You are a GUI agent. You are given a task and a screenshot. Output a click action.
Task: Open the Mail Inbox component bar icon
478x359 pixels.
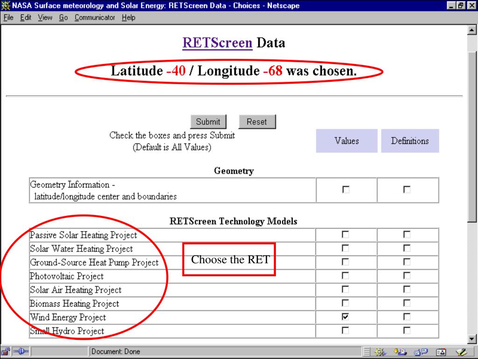point(400,352)
